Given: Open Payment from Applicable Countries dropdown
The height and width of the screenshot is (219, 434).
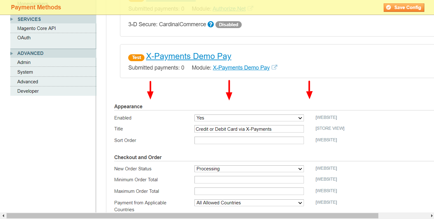Looking at the screenshot, I should tap(249, 203).
